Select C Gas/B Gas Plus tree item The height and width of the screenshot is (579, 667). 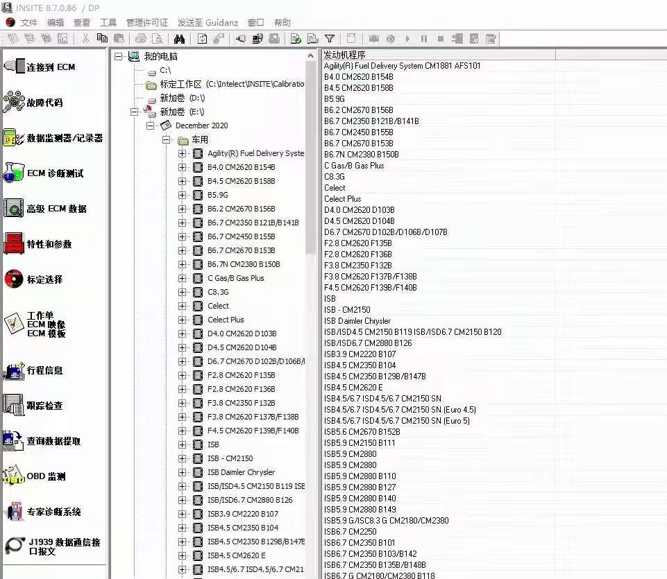pyautogui.click(x=236, y=278)
